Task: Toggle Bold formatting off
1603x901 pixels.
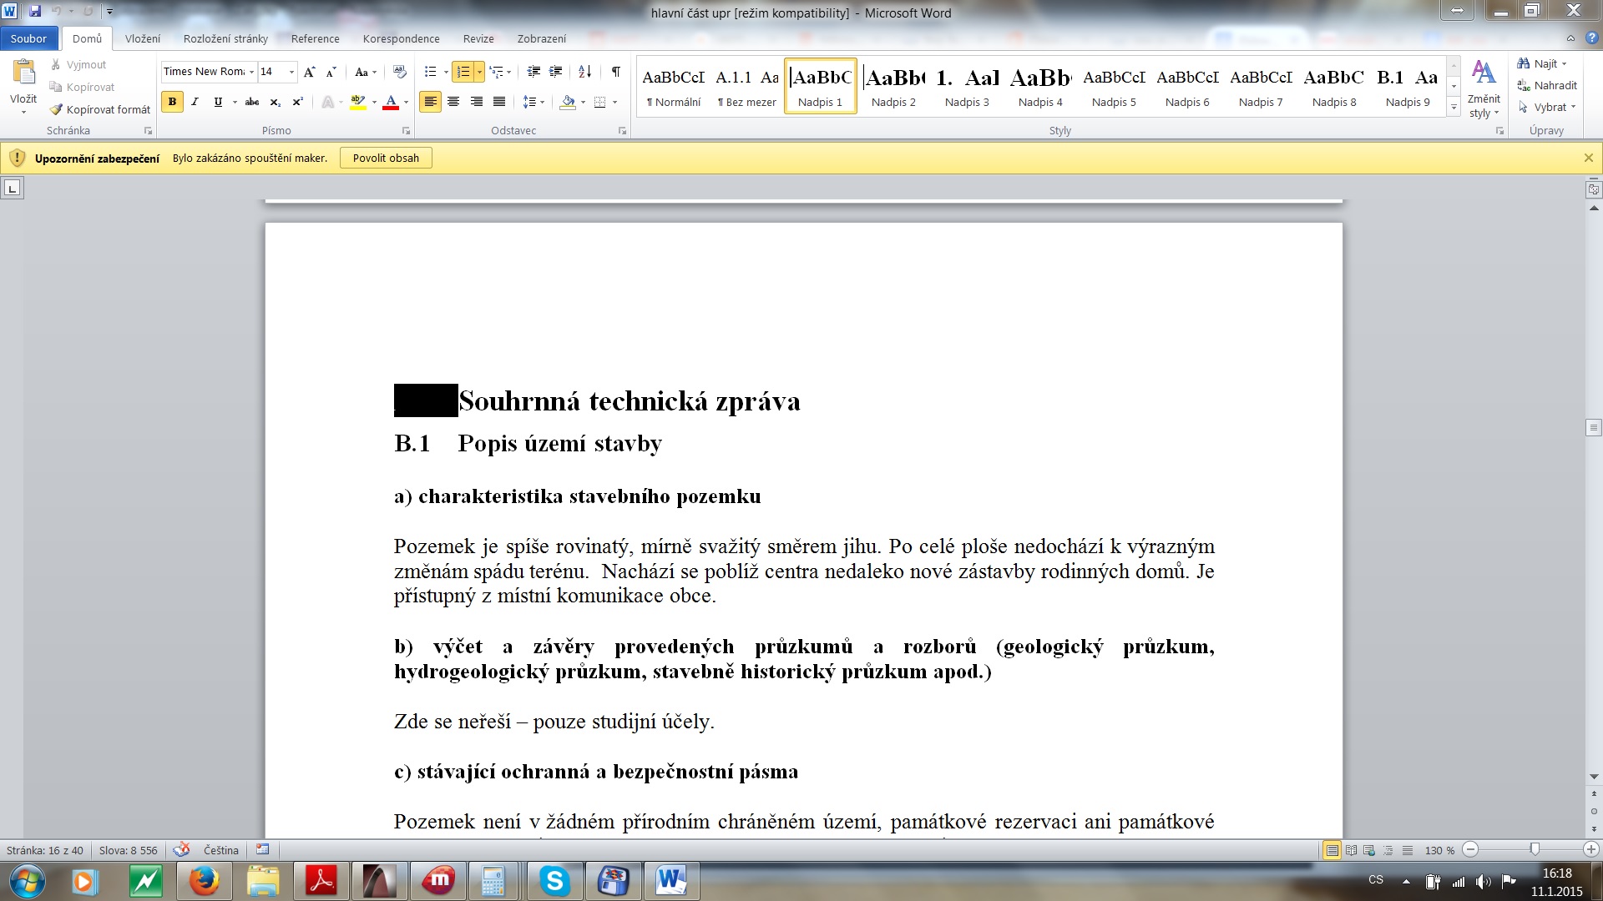Action: (172, 102)
